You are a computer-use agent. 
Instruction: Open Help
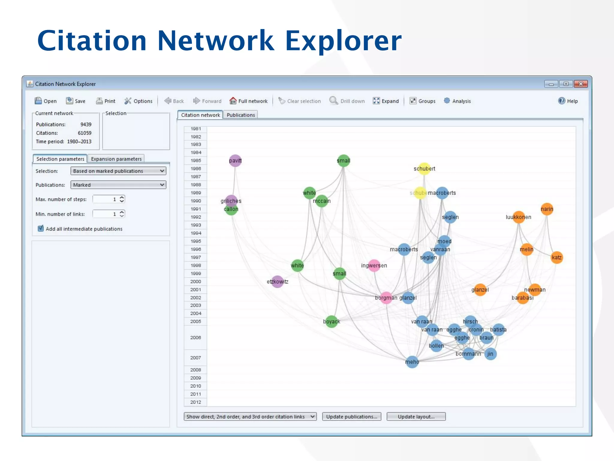pyautogui.click(x=568, y=101)
